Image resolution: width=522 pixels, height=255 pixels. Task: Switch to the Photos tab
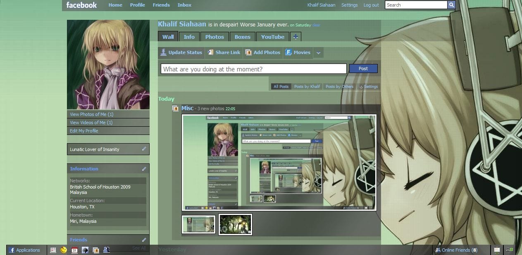[215, 37]
